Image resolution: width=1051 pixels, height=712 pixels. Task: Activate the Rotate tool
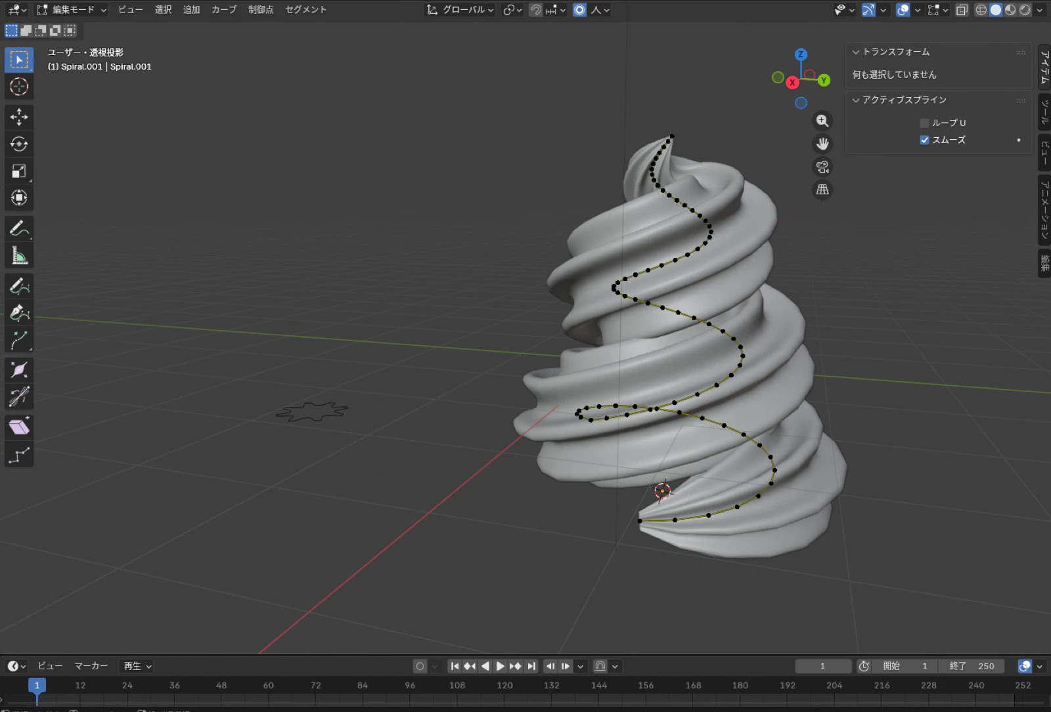coord(18,144)
